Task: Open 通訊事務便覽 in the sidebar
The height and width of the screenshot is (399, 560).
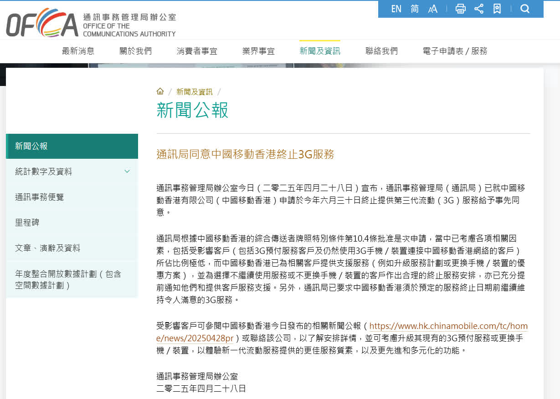Action: click(72, 197)
